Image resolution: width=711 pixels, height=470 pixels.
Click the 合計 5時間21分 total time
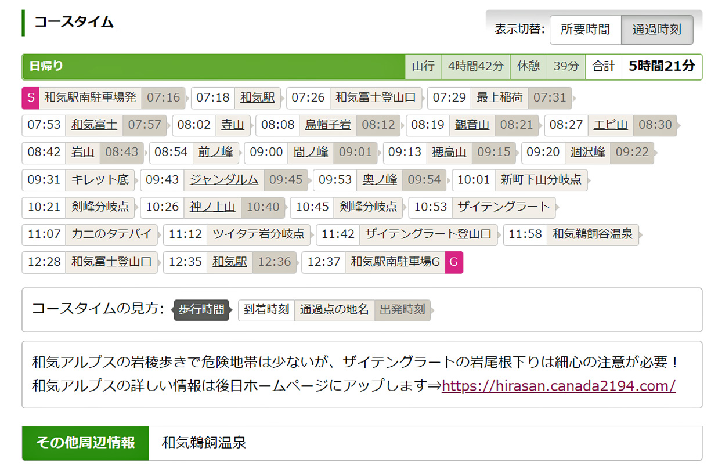[661, 66]
